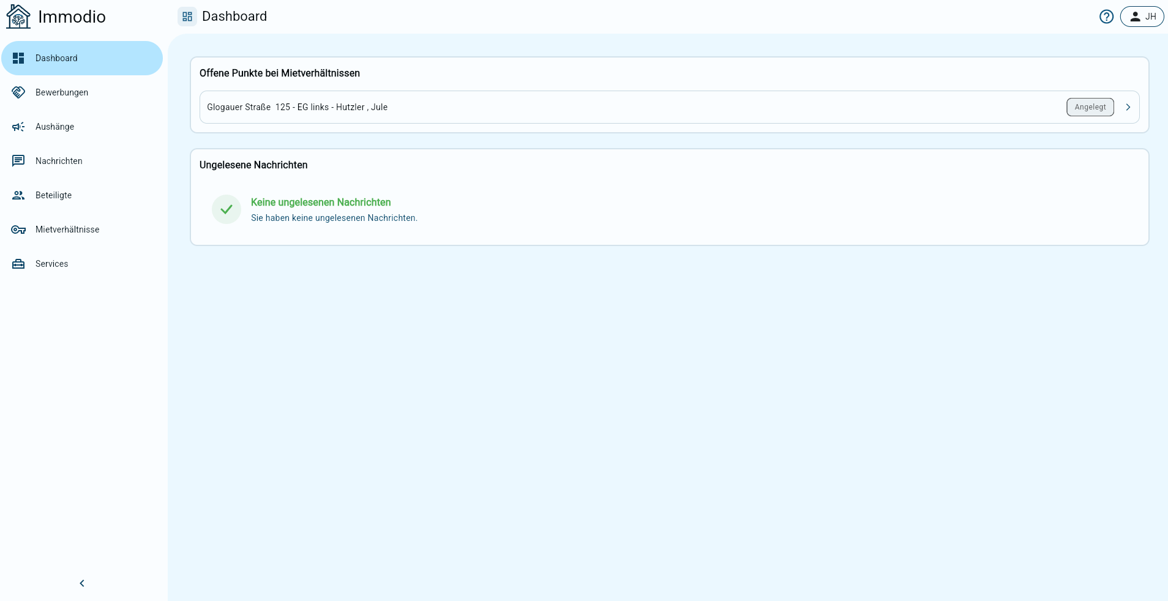Screen dimensions: 1168x601
Task: Select the Nachrichten menu item
Action: 59,161
